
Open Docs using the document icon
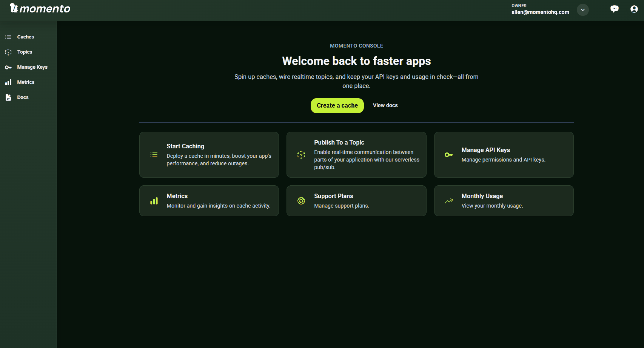8,97
